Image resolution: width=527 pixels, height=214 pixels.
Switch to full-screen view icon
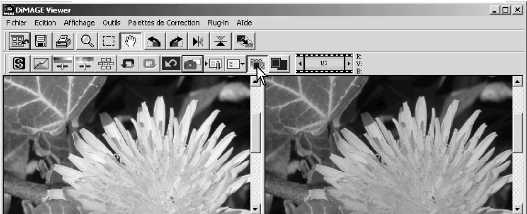point(279,64)
